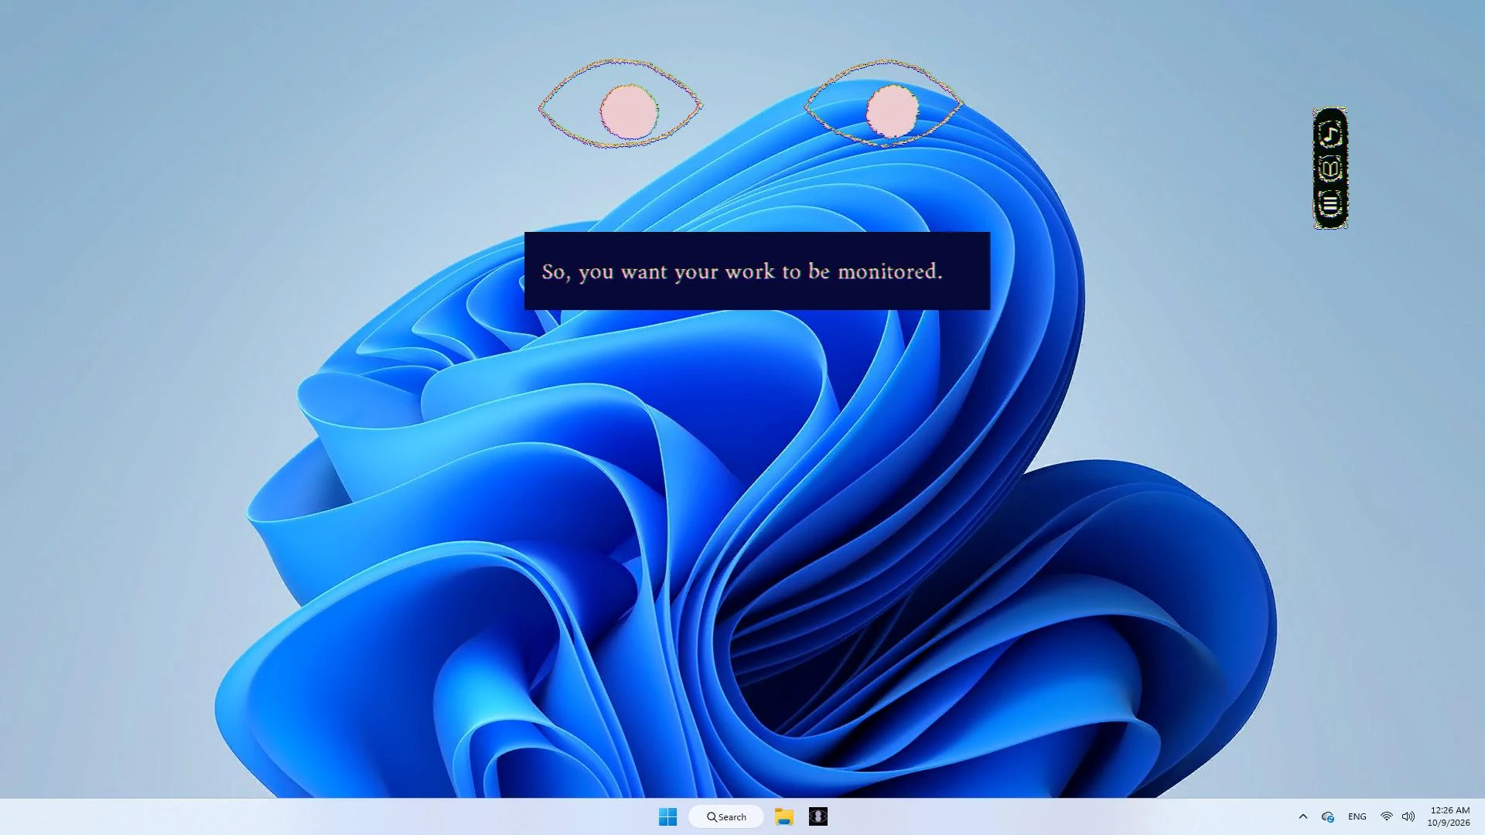This screenshot has height=835, width=1485.
Task: Open the Wi-Fi network tray icon
Action: 1386,816
